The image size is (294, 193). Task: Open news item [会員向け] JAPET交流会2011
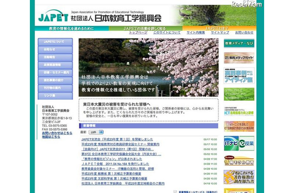[118, 149]
